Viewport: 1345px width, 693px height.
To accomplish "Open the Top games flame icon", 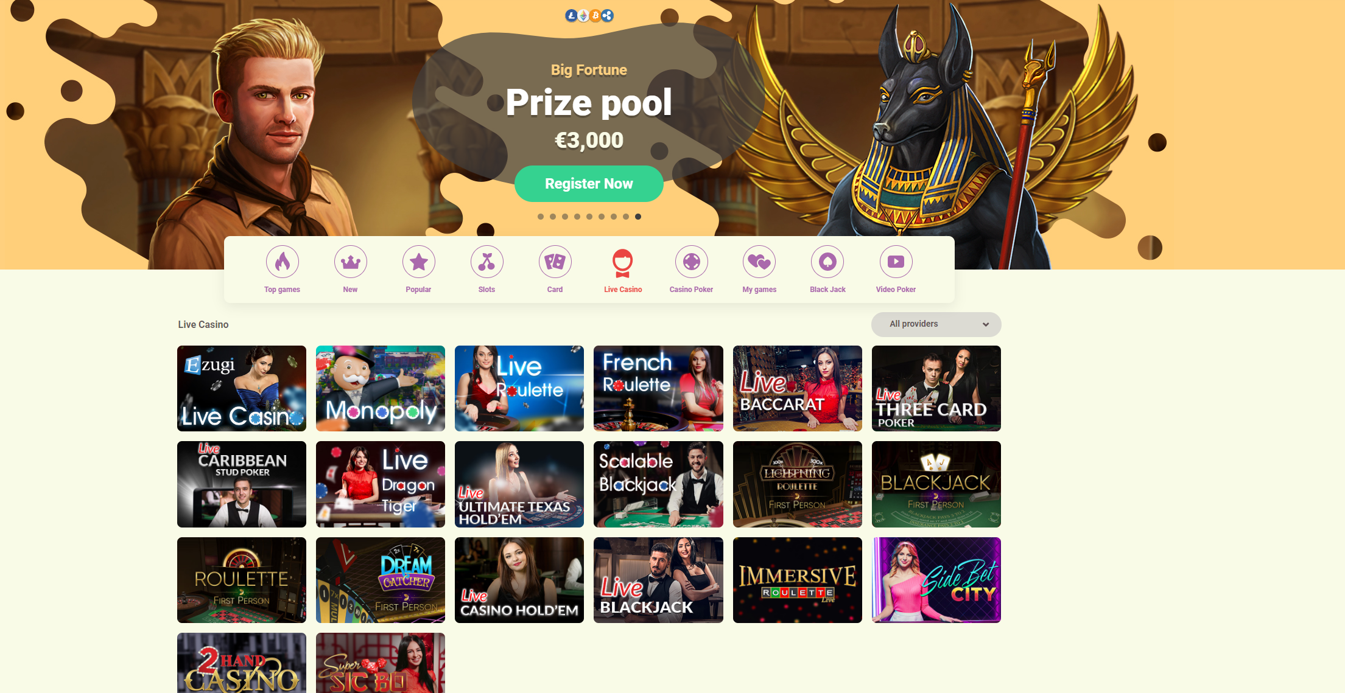I will (x=282, y=262).
